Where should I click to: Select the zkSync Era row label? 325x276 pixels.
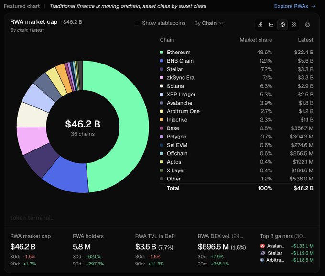point(181,77)
